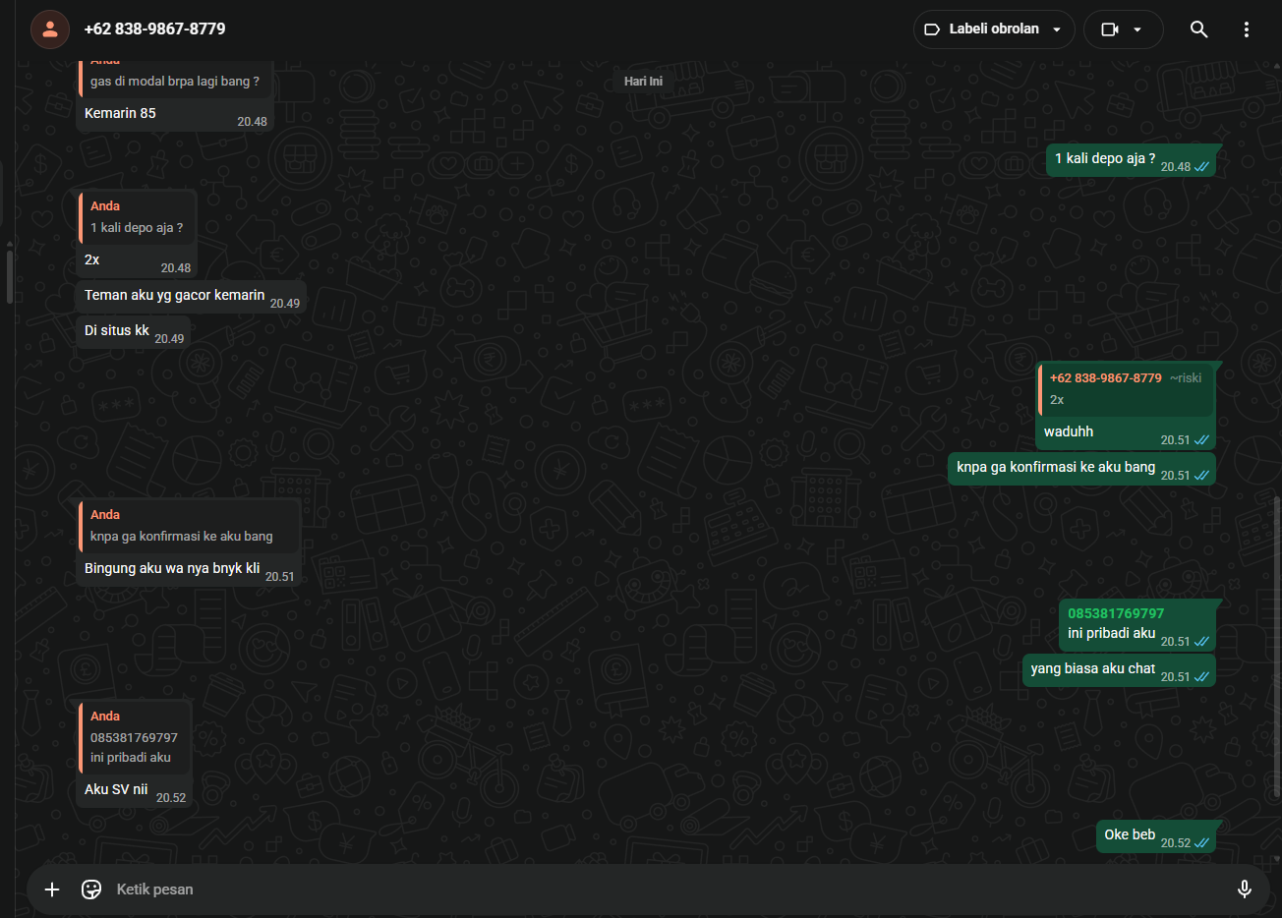This screenshot has height=918, width=1282.
Task: Open the three-dot chat menu
Action: coord(1246,29)
